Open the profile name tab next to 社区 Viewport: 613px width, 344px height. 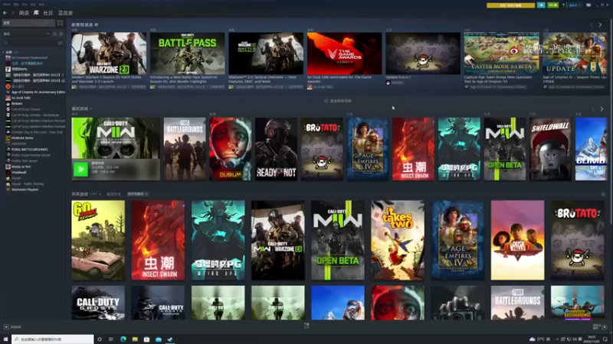(x=65, y=13)
